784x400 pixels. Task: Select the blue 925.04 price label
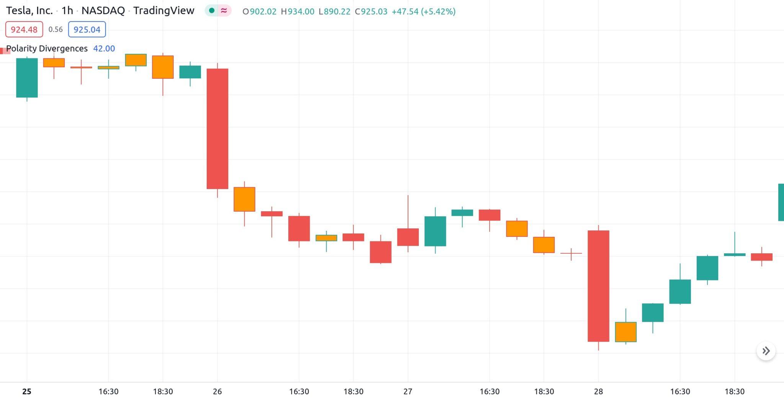(x=87, y=29)
